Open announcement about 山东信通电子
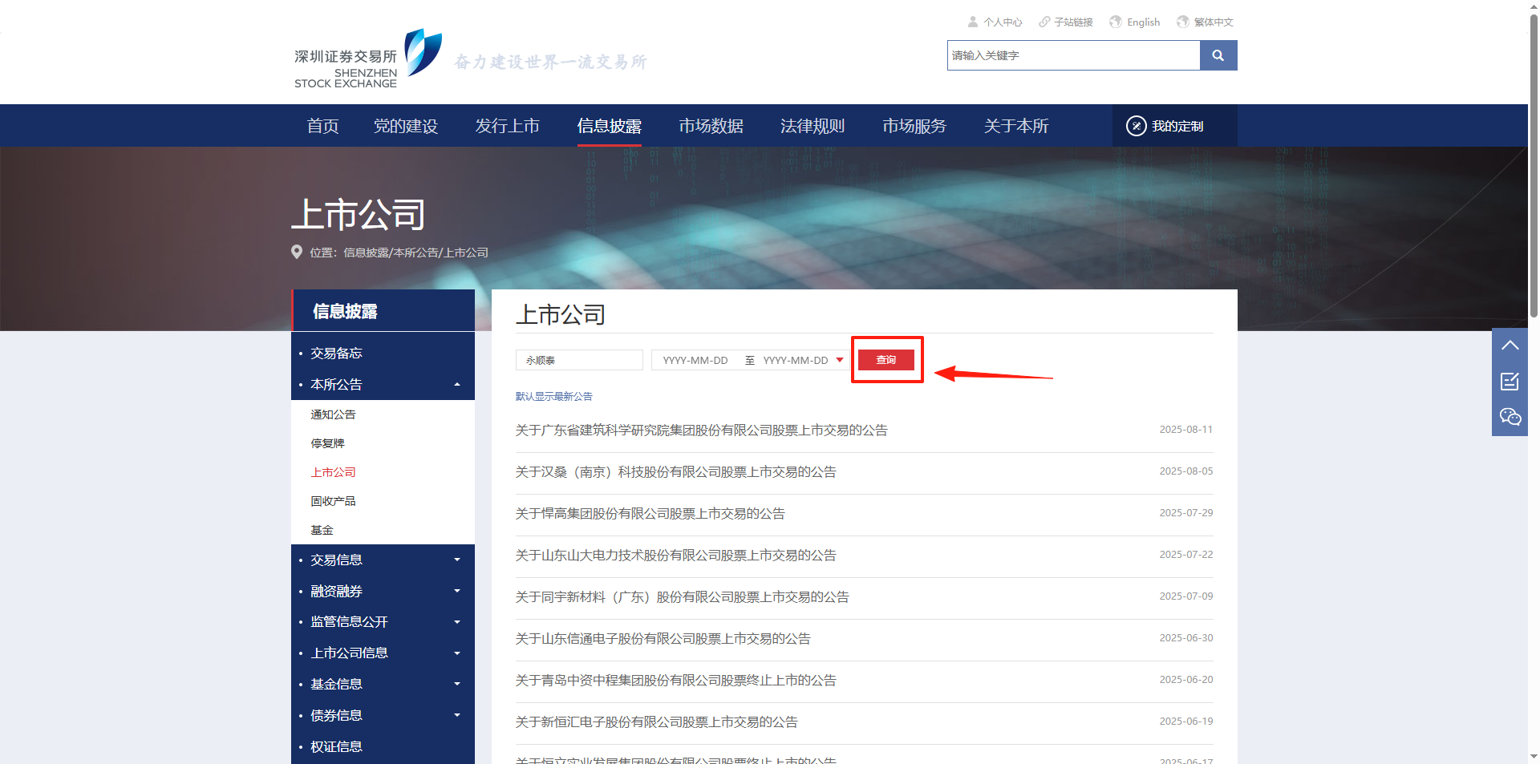 point(663,639)
